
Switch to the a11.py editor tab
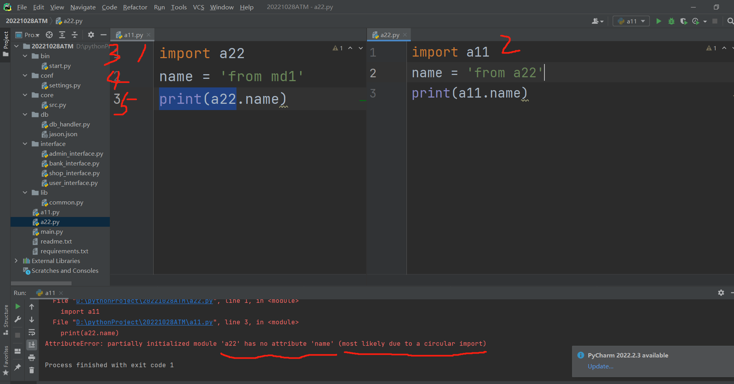click(133, 35)
